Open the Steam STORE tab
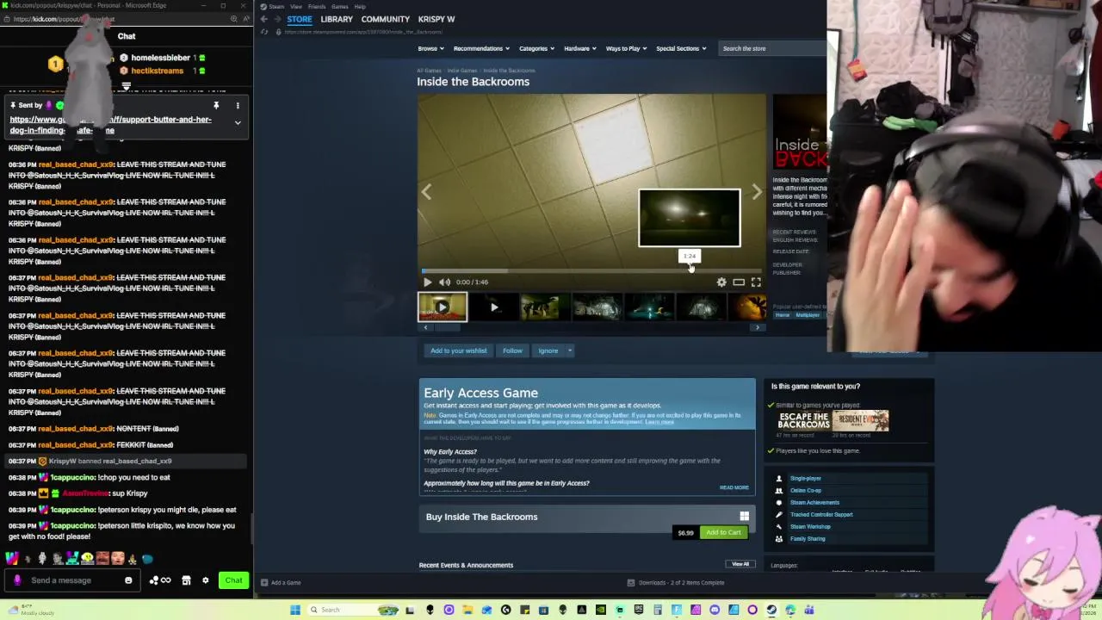1102x620 pixels. coord(300,19)
